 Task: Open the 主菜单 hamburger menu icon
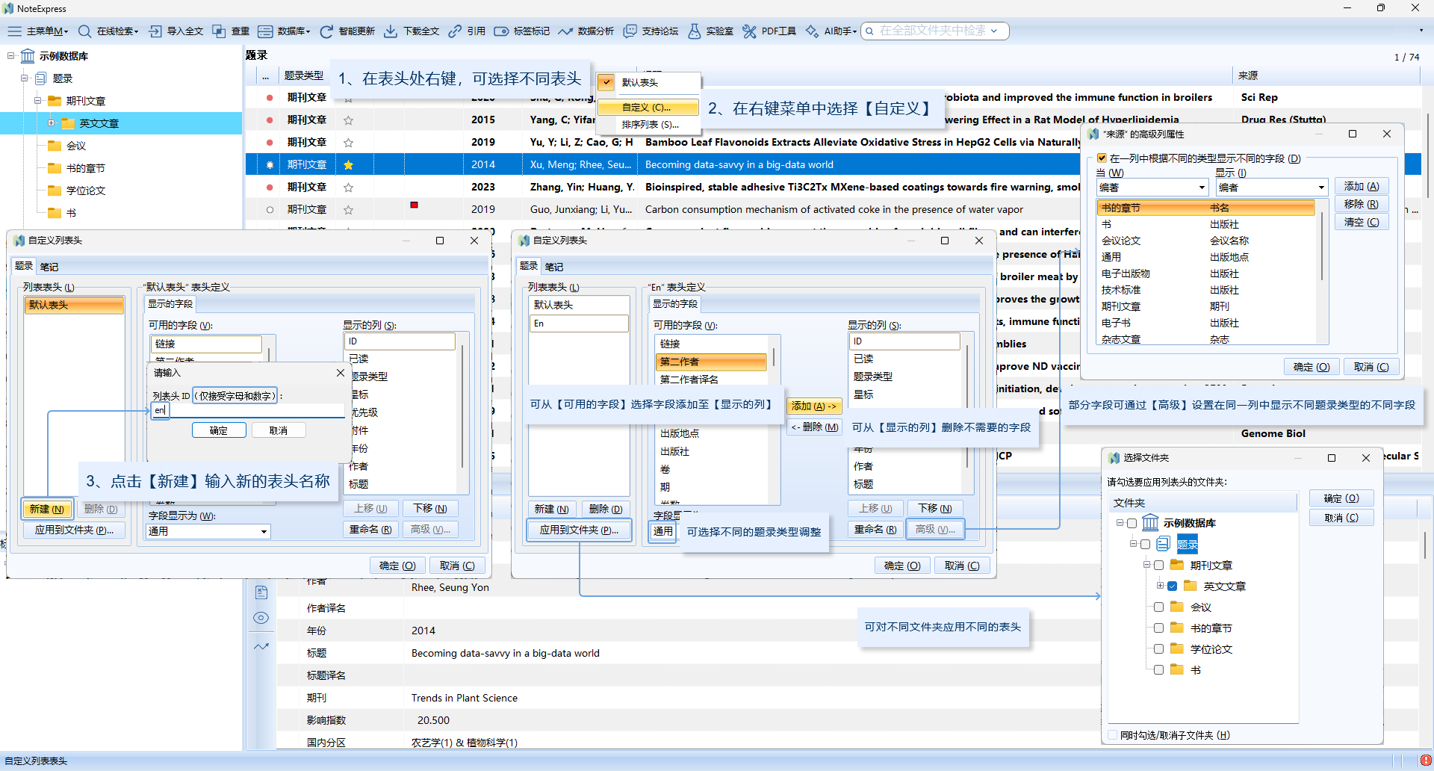click(x=15, y=31)
